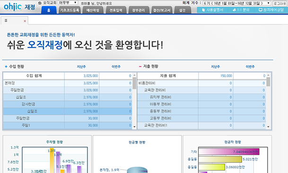Click the 로그아웃 button
This screenshot has height=173, width=288.
coord(280,3)
